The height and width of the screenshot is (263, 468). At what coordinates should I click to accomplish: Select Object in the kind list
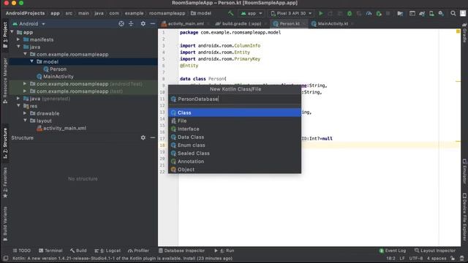click(x=235, y=169)
